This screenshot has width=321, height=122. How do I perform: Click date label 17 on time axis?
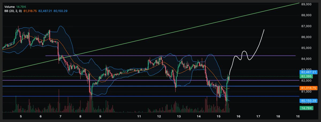click(258, 116)
